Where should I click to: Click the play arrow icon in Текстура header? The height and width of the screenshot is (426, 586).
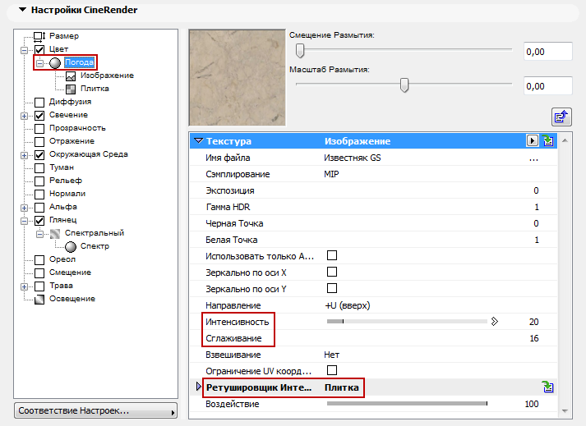click(x=533, y=140)
